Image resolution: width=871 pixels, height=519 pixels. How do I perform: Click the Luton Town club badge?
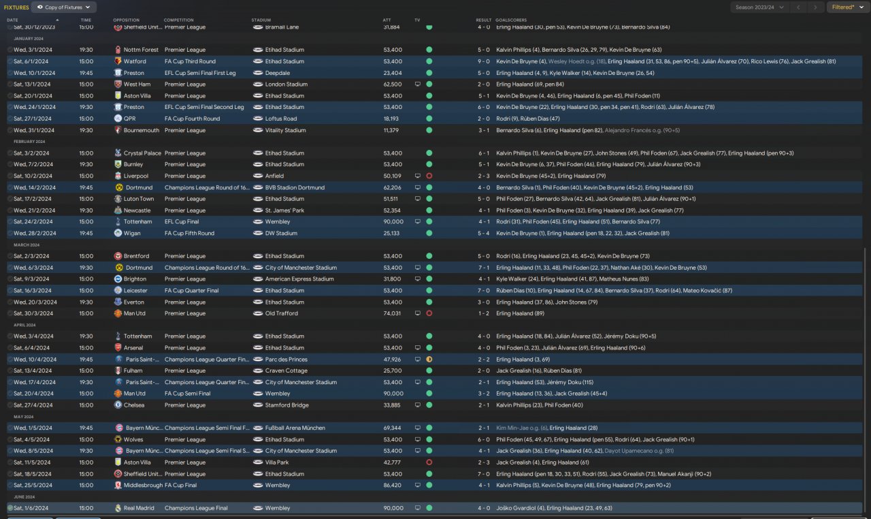[118, 199]
